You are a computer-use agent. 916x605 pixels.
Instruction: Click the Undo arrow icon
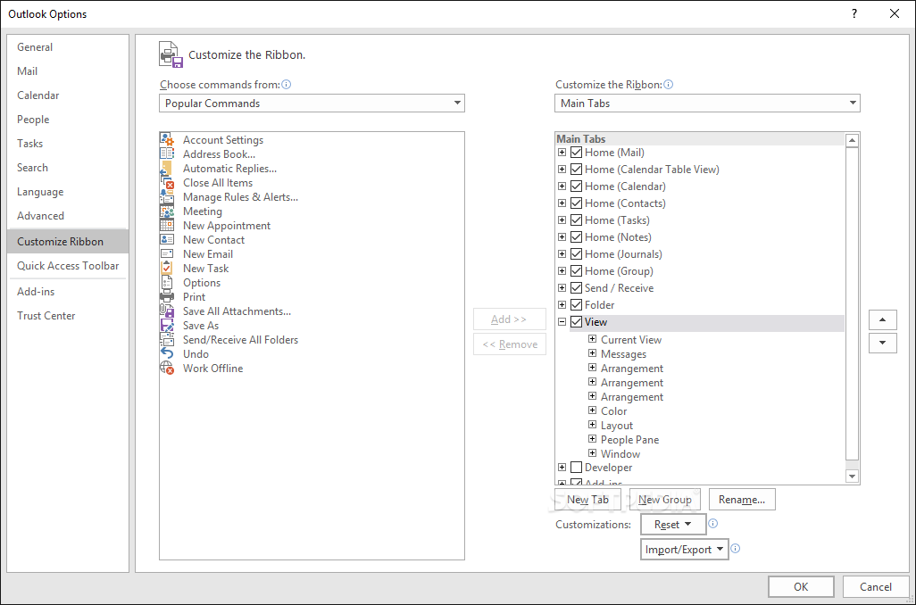[167, 354]
